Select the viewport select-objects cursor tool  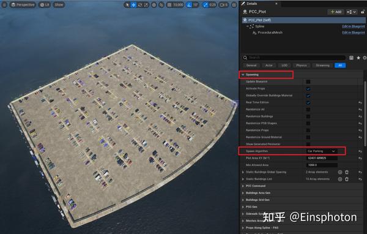pyautogui.click(x=127, y=5)
